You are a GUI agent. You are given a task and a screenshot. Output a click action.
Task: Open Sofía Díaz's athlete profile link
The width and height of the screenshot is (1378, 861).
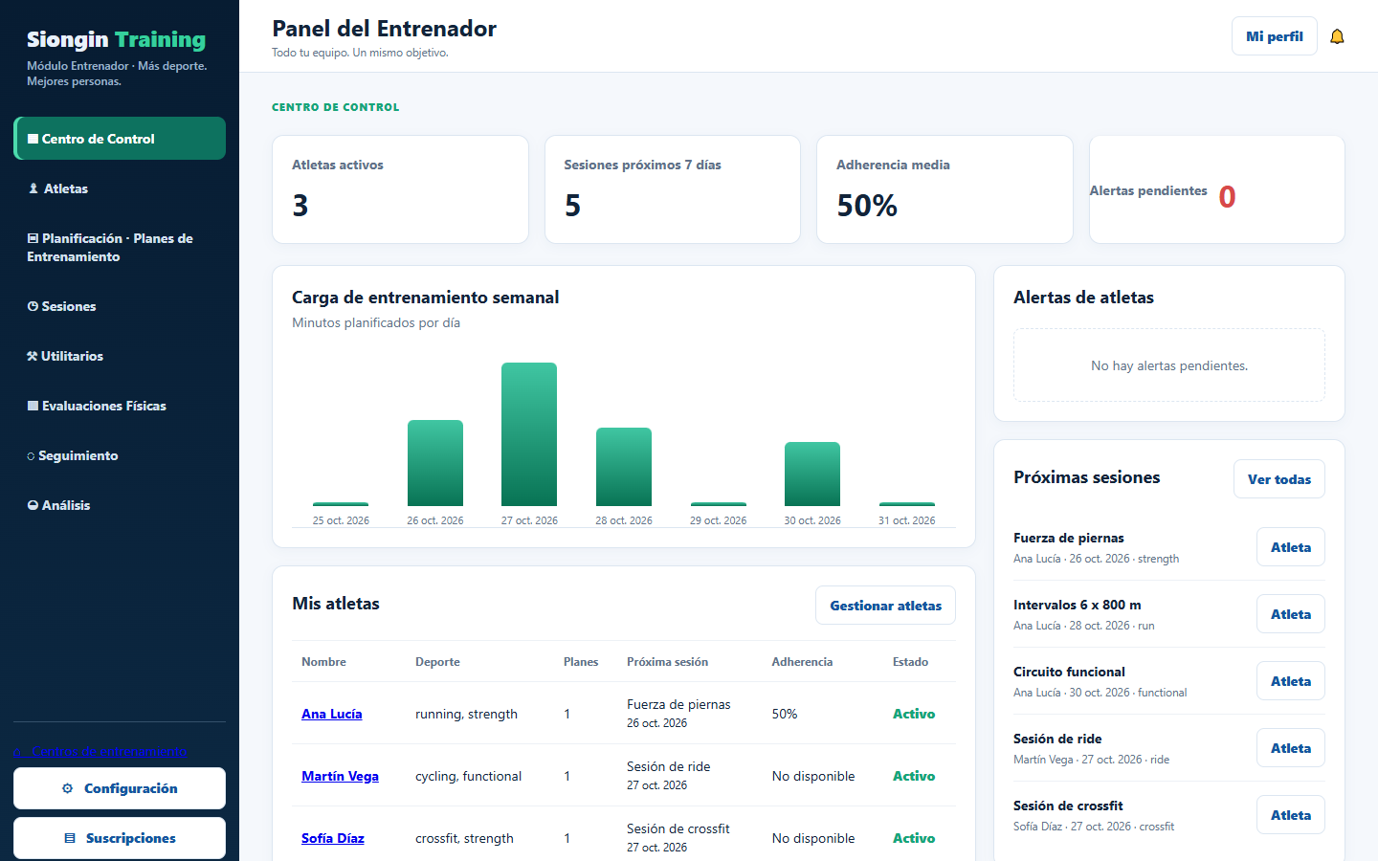(333, 838)
